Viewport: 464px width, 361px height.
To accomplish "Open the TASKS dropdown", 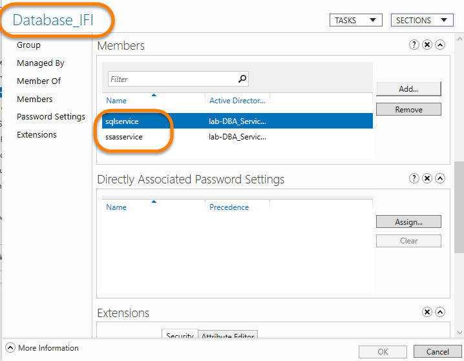I will [x=355, y=20].
